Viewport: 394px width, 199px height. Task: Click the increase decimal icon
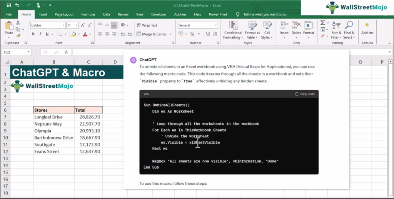tap(208, 34)
